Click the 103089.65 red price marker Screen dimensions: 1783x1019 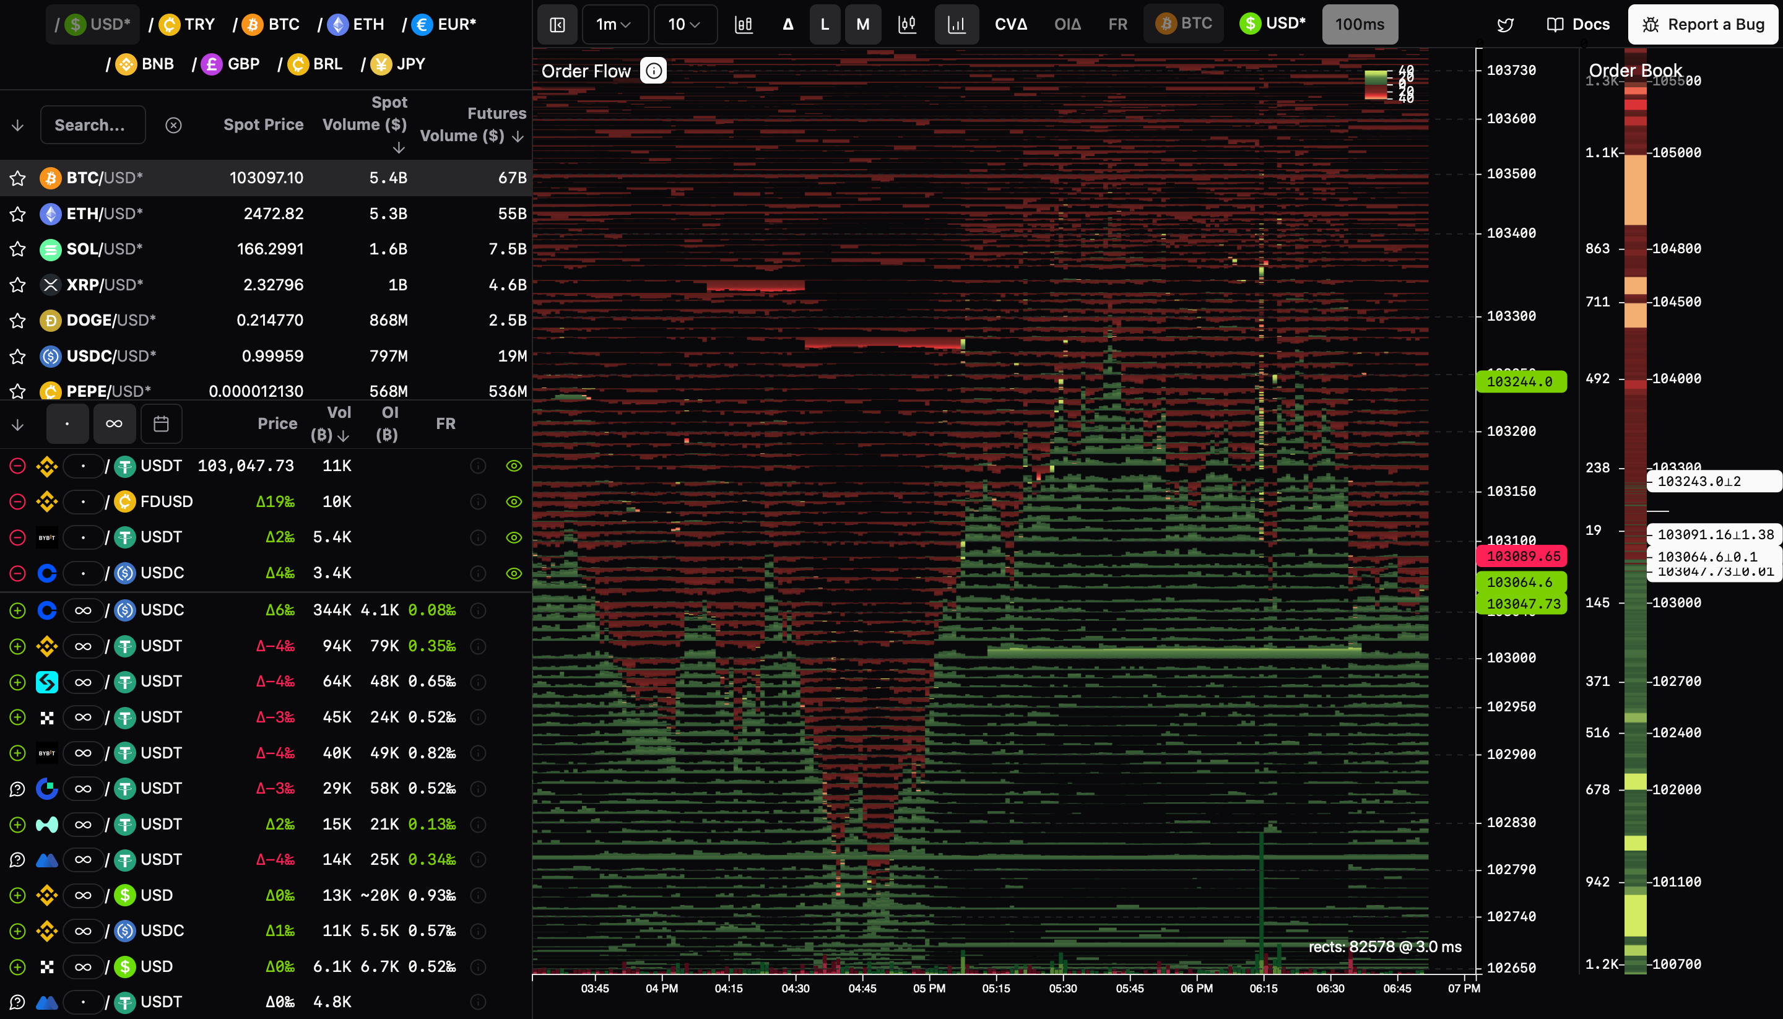tap(1521, 557)
